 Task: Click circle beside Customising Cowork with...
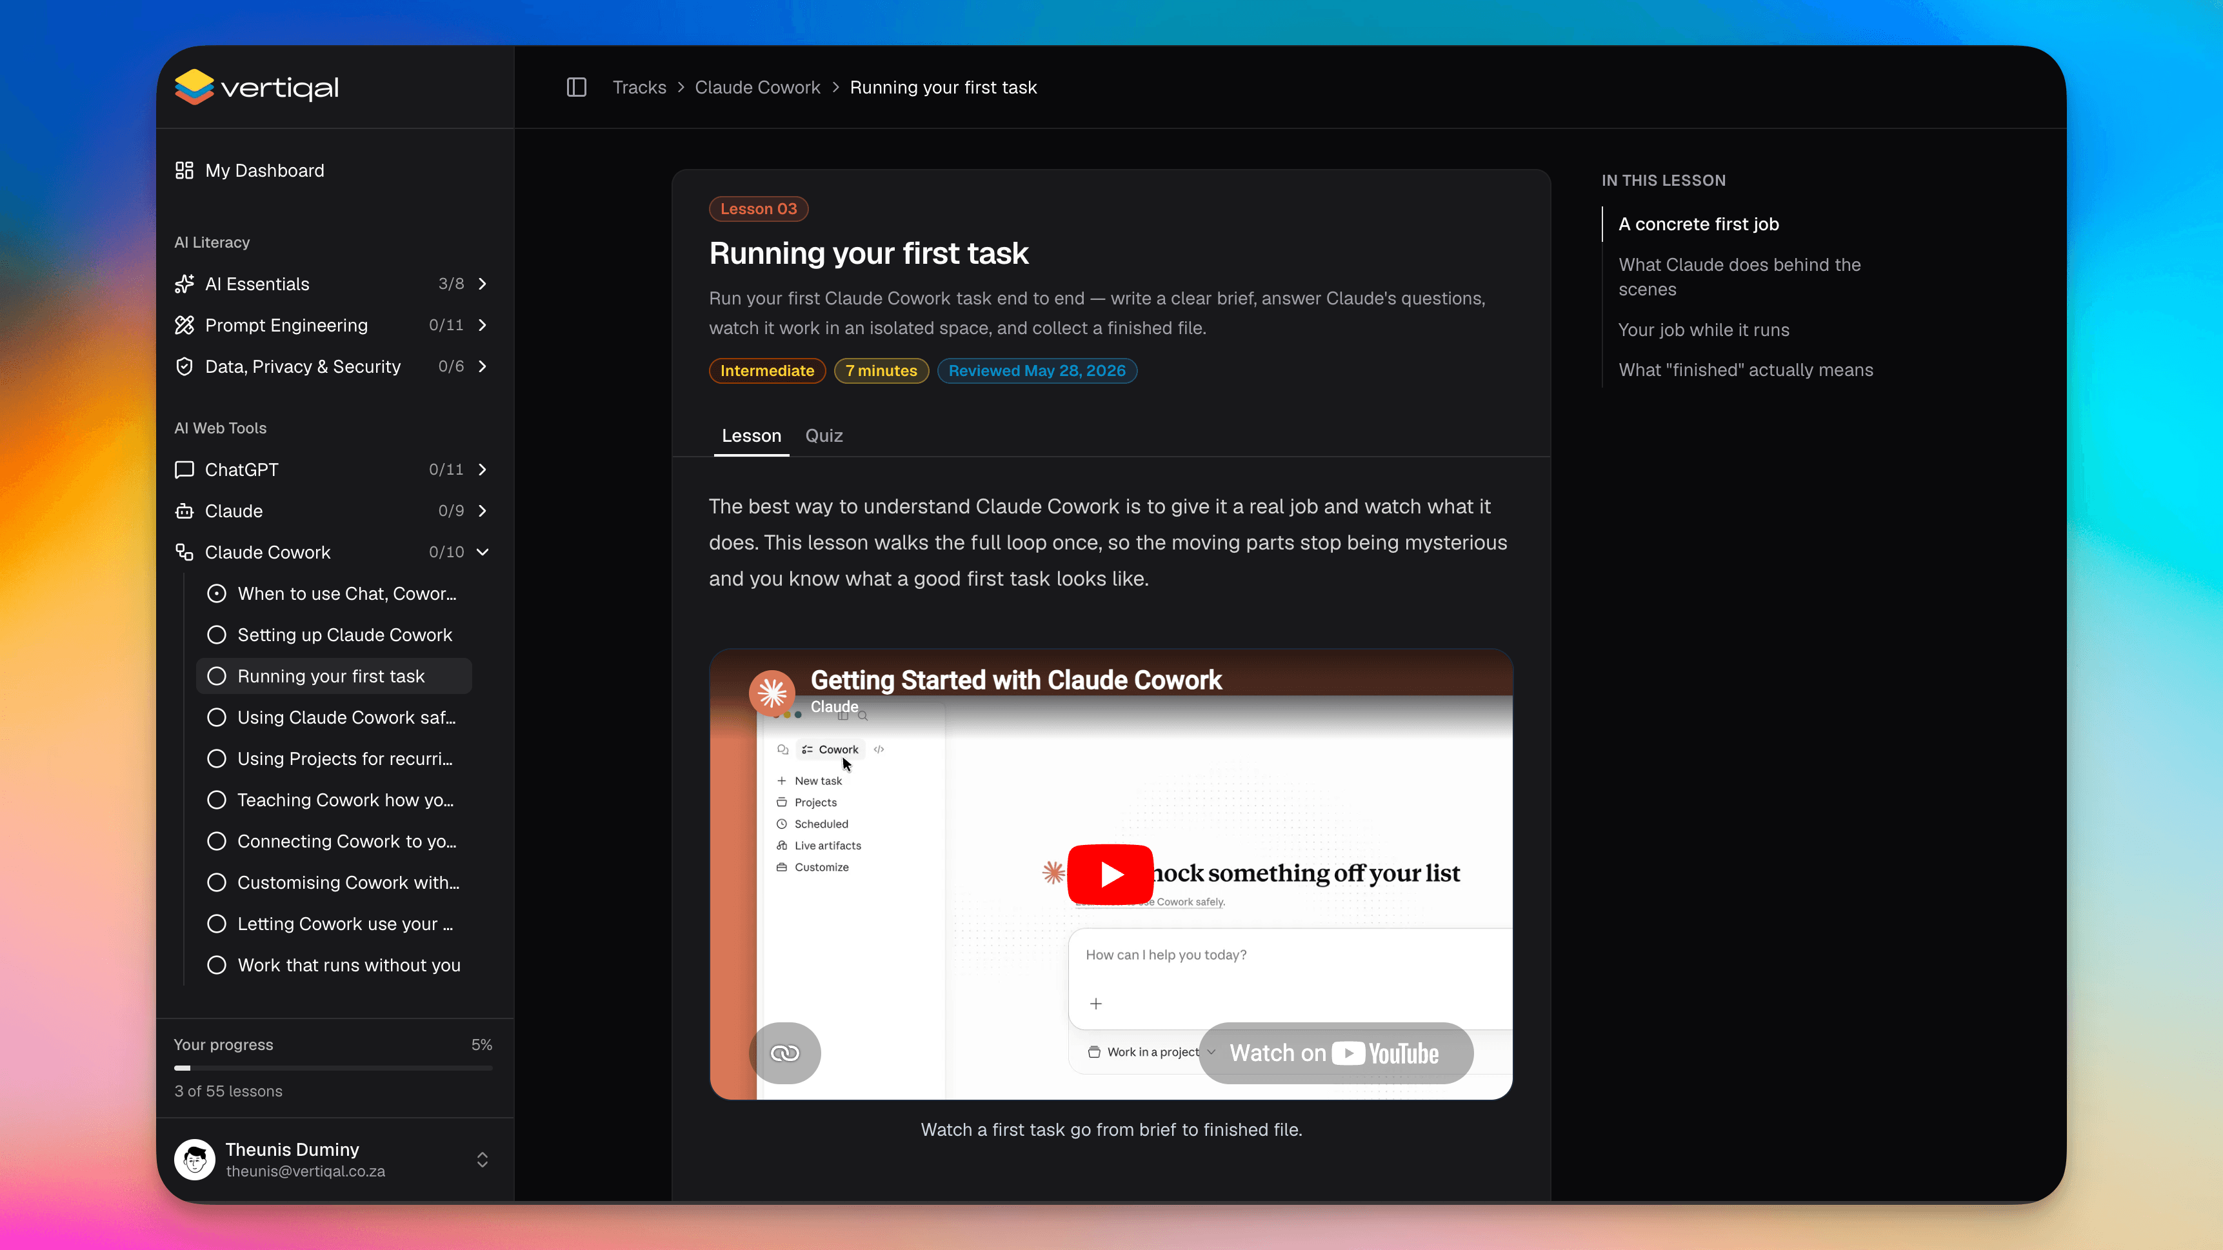click(217, 882)
